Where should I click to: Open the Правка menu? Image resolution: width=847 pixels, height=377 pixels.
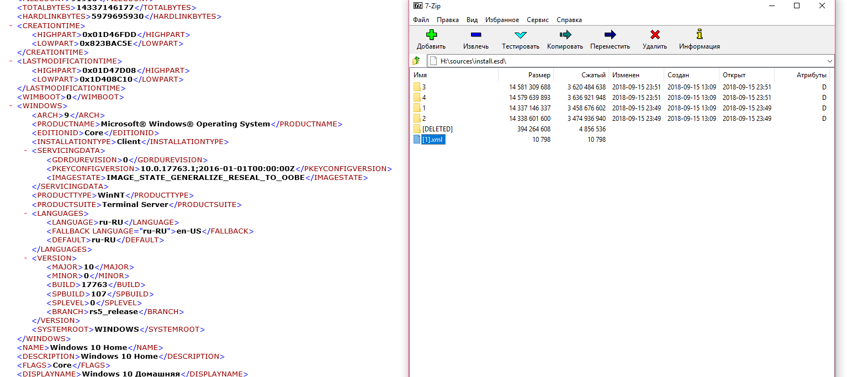[447, 20]
